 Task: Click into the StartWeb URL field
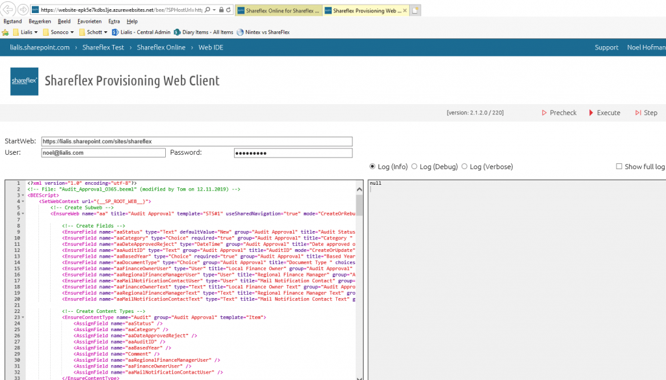[196, 142]
